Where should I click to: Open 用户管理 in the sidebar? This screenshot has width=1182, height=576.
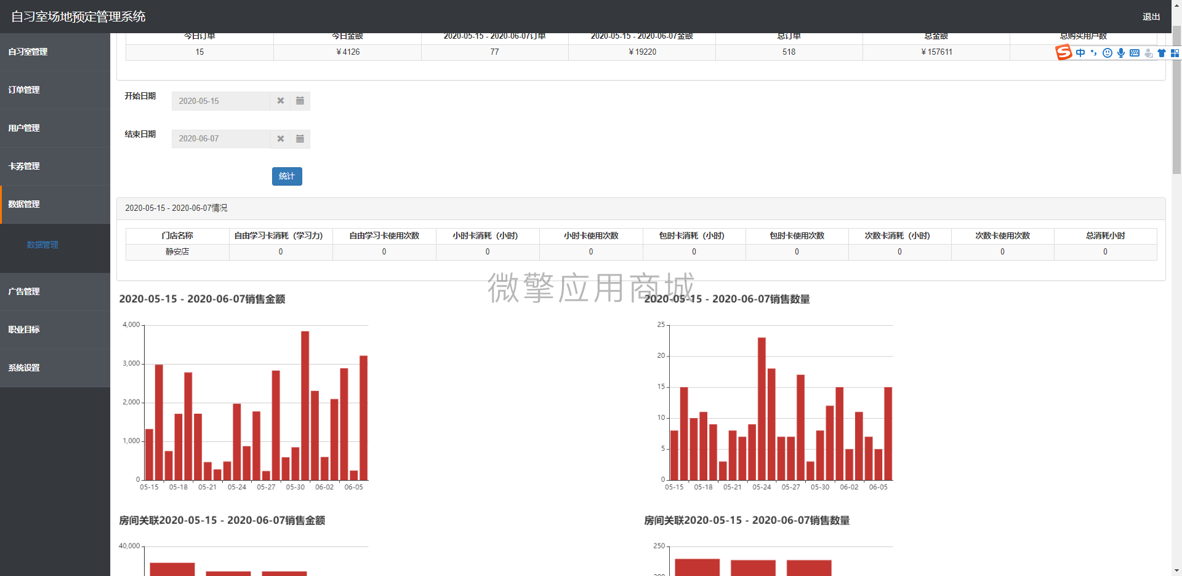[55, 128]
